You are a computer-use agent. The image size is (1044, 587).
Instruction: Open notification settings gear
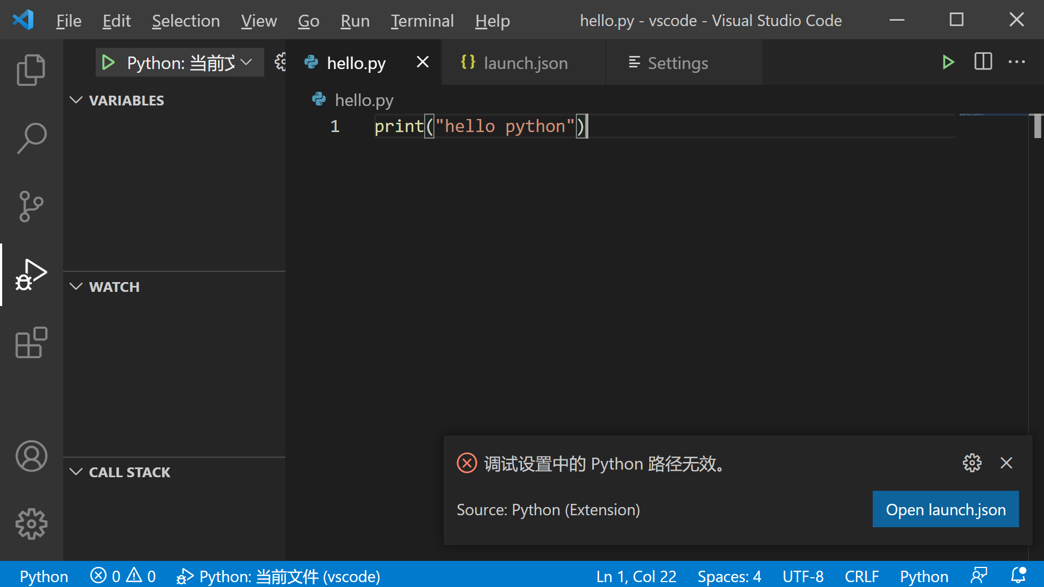[x=972, y=463]
